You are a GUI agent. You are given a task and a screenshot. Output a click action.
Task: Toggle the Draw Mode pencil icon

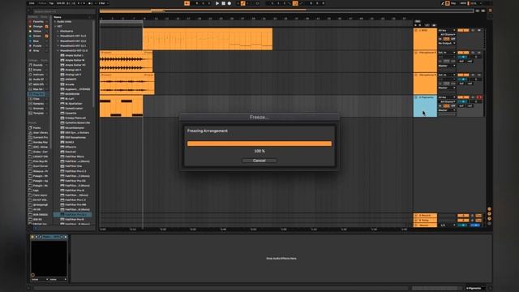tap(443, 3)
